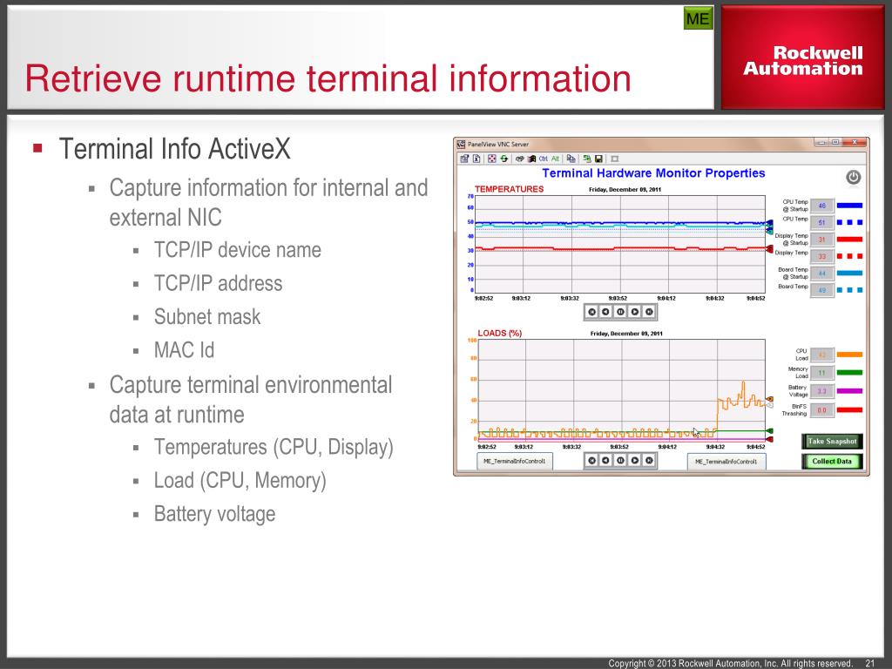This screenshot has width=892, height=669.
Task: Click Board Temp @ Startup value 44
Action: (822, 274)
